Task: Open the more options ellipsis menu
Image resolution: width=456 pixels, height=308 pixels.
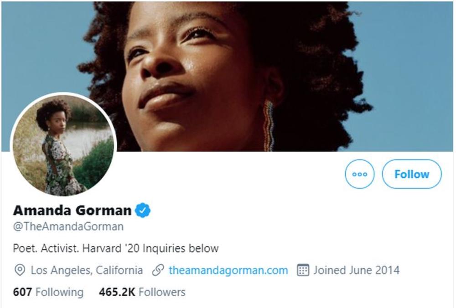Action: coord(359,174)
